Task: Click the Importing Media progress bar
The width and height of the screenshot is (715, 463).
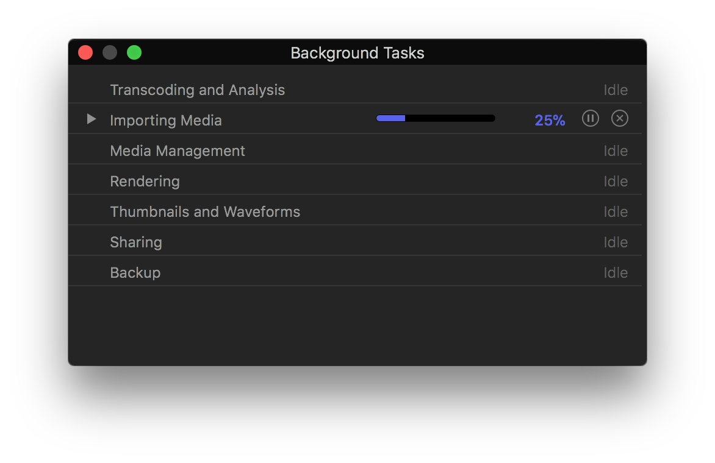Action: pos(436,119)
